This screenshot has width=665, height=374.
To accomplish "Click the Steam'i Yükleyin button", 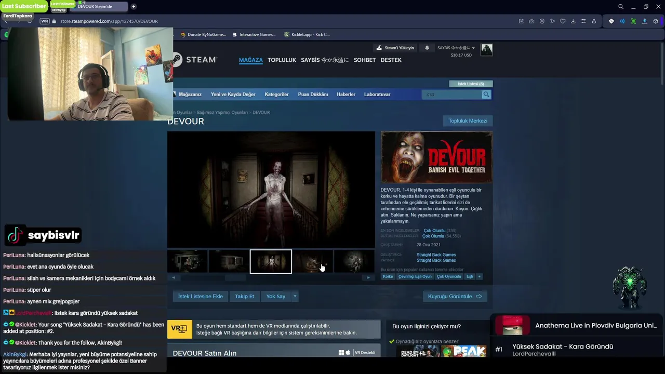I will (x=395, y=48).
